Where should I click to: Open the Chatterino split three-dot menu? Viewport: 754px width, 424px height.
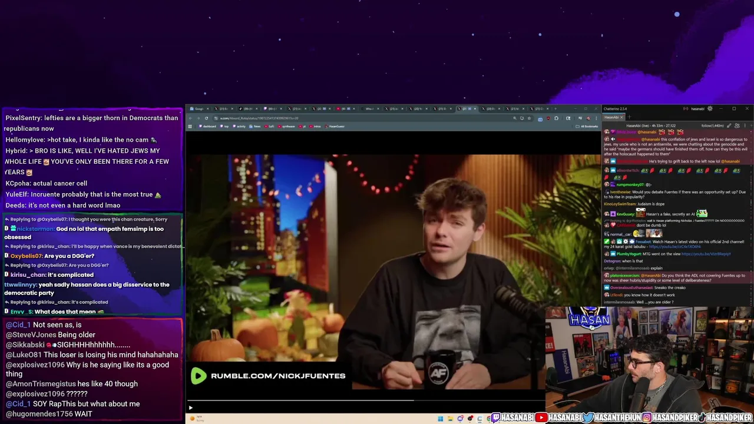click(745, 125)
